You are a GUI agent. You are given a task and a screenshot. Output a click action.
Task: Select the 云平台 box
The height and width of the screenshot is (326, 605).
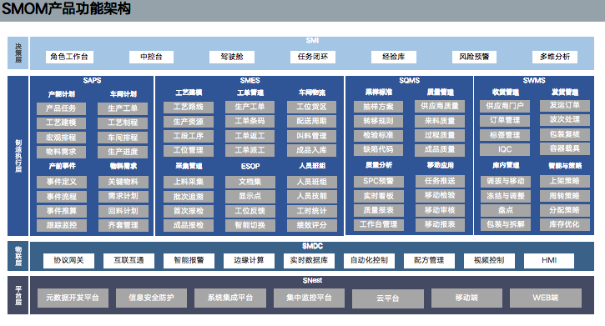click(x=388, y=298)
